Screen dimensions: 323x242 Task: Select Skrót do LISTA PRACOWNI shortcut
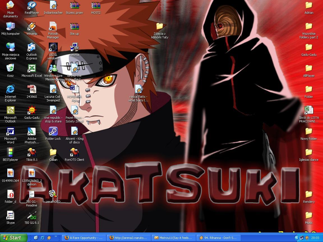(x=309, y=110)
